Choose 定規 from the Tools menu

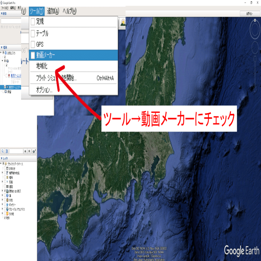74,21
